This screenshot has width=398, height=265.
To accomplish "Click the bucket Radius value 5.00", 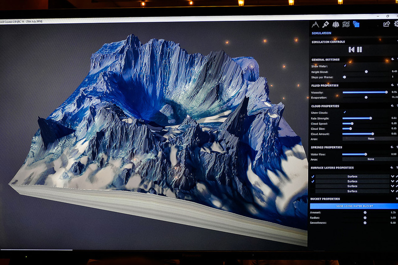I will (393, 218).
